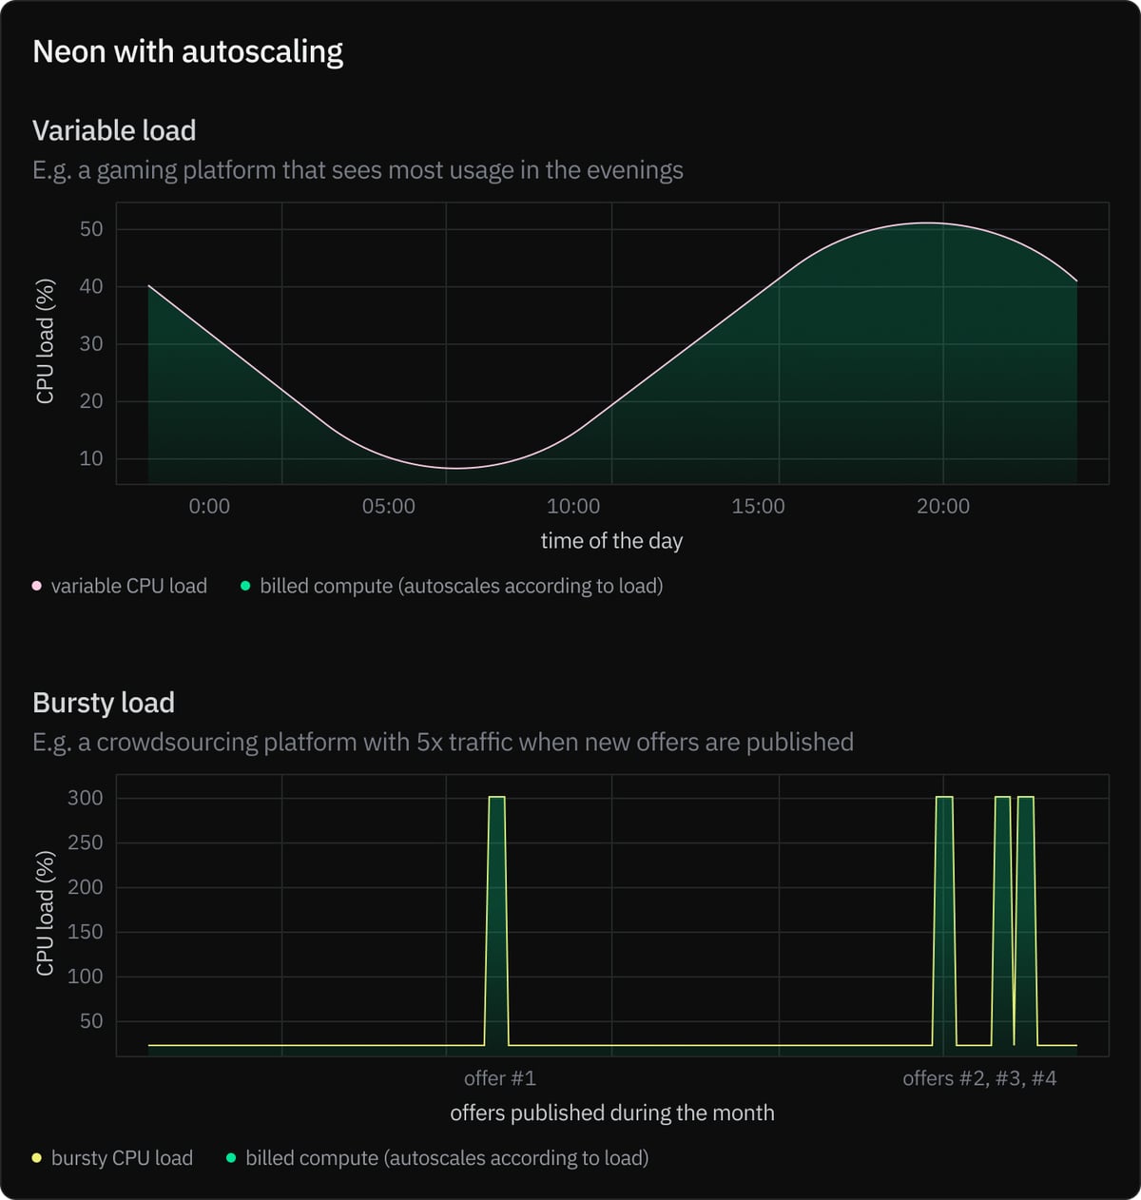Click the 15:00 time axis label
The image size is (1141, 1200).
[x=758, y=506]
